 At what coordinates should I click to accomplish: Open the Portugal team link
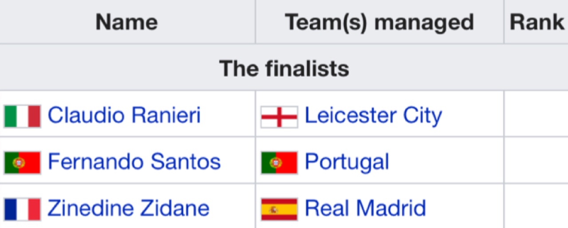[347, 162]
